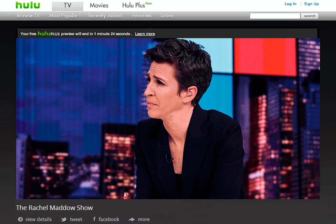Viewport: 336px width, 224px height.
Task: Click the Hulu logo
Action: pos(28,5)
